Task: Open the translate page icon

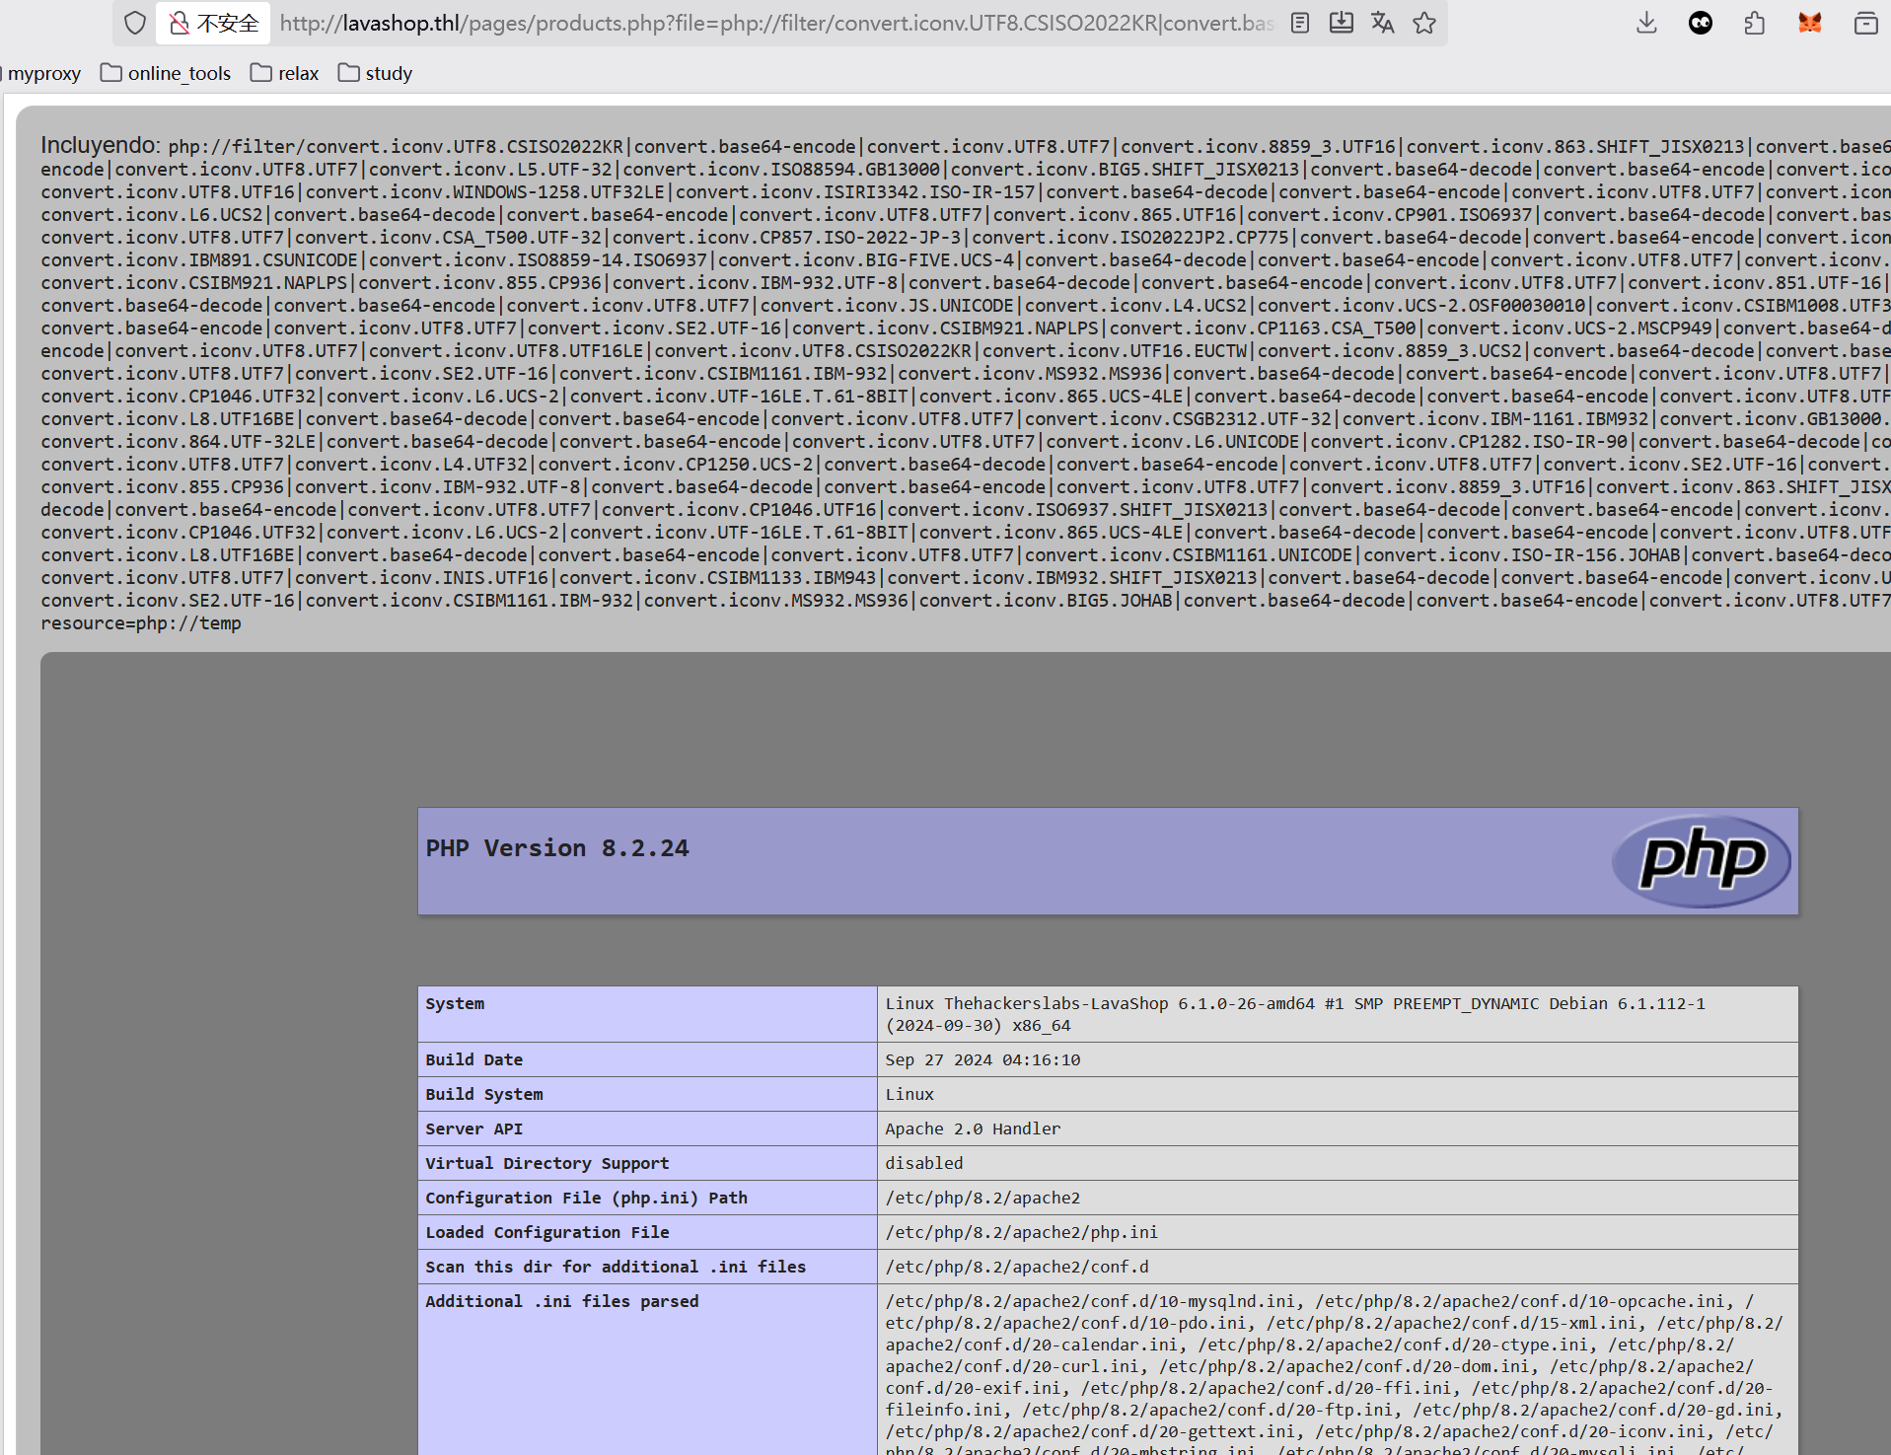Action: pos(1382,23)
